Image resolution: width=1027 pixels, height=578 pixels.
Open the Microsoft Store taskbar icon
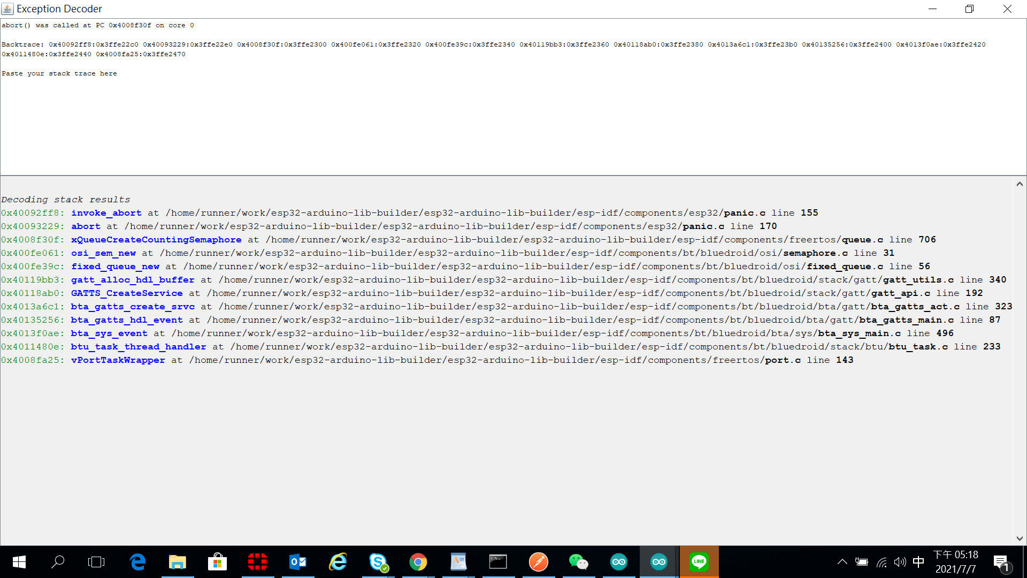pyautogui.click(x=217, y=562)
